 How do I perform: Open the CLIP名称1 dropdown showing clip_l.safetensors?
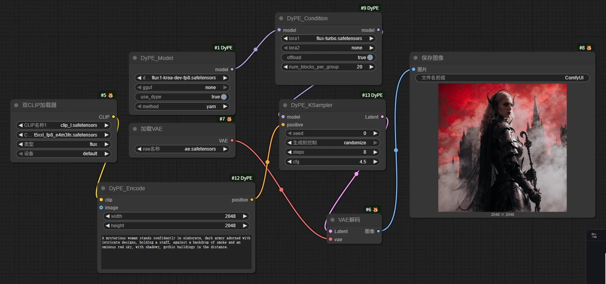(63, 125)
